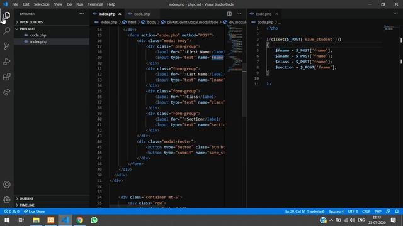Open the Go menu
The width and height of the screenshot is (403, 226).
tap(69, 4)
